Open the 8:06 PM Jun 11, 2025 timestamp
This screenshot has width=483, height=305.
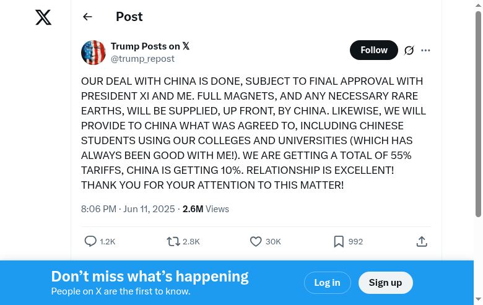(128, 209)
